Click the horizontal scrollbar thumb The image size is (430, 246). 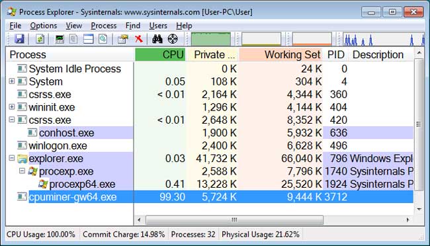[234, 220]
